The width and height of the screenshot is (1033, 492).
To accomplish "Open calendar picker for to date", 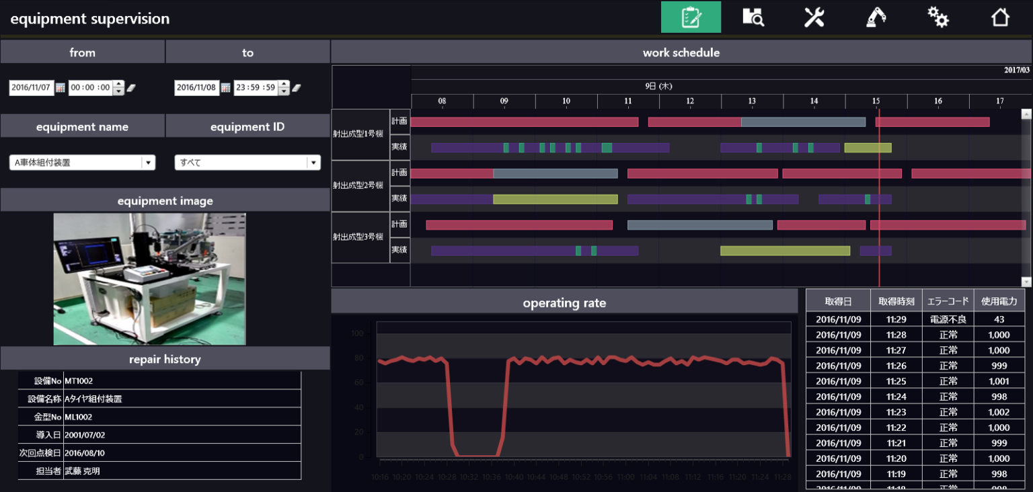I will [x=225, y=87].
